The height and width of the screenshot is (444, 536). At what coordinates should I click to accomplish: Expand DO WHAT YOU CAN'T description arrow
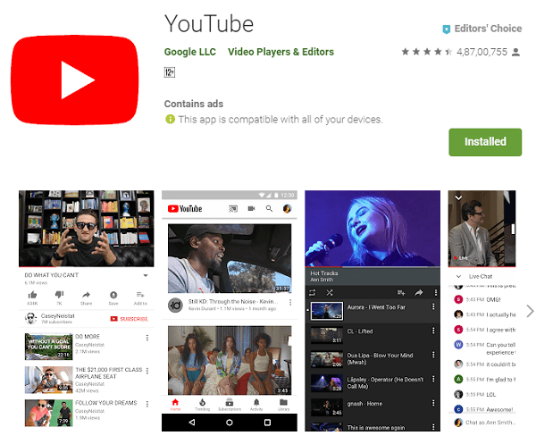tap(146, 275)
